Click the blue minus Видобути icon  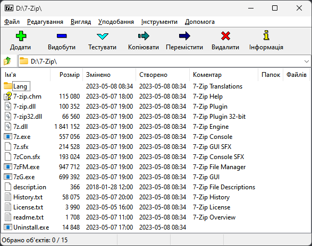62,36
